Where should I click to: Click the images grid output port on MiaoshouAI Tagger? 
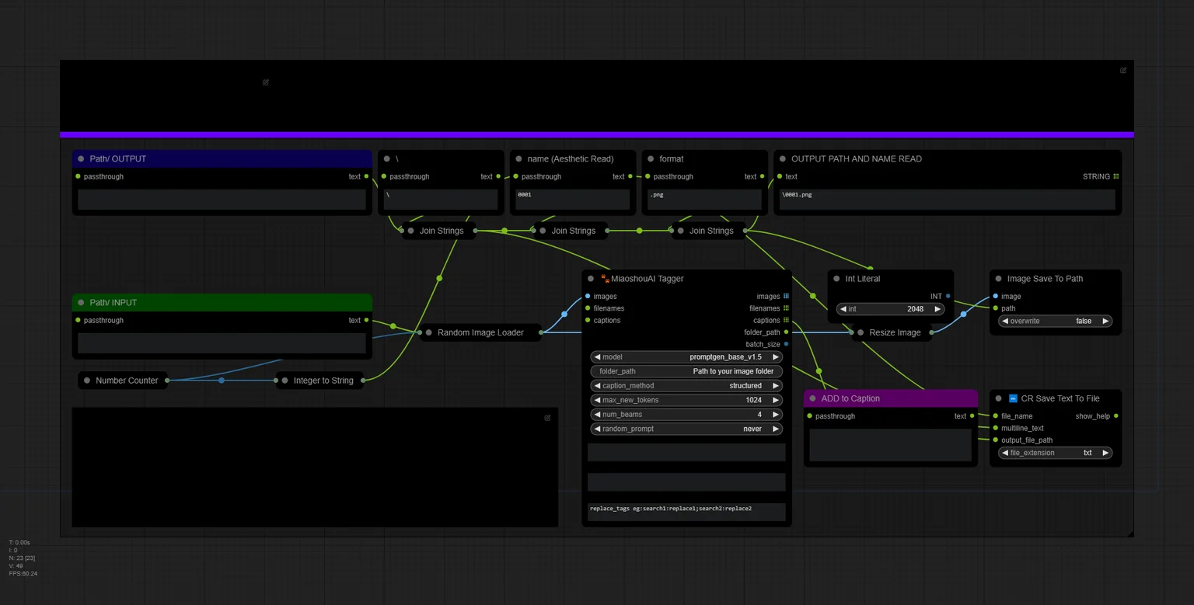click(786, 297)
